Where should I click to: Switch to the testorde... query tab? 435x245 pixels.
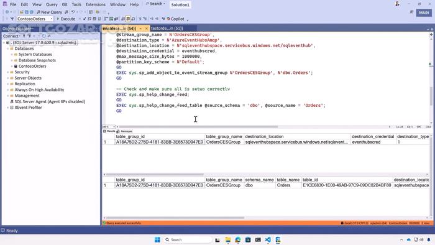[167, 29]
